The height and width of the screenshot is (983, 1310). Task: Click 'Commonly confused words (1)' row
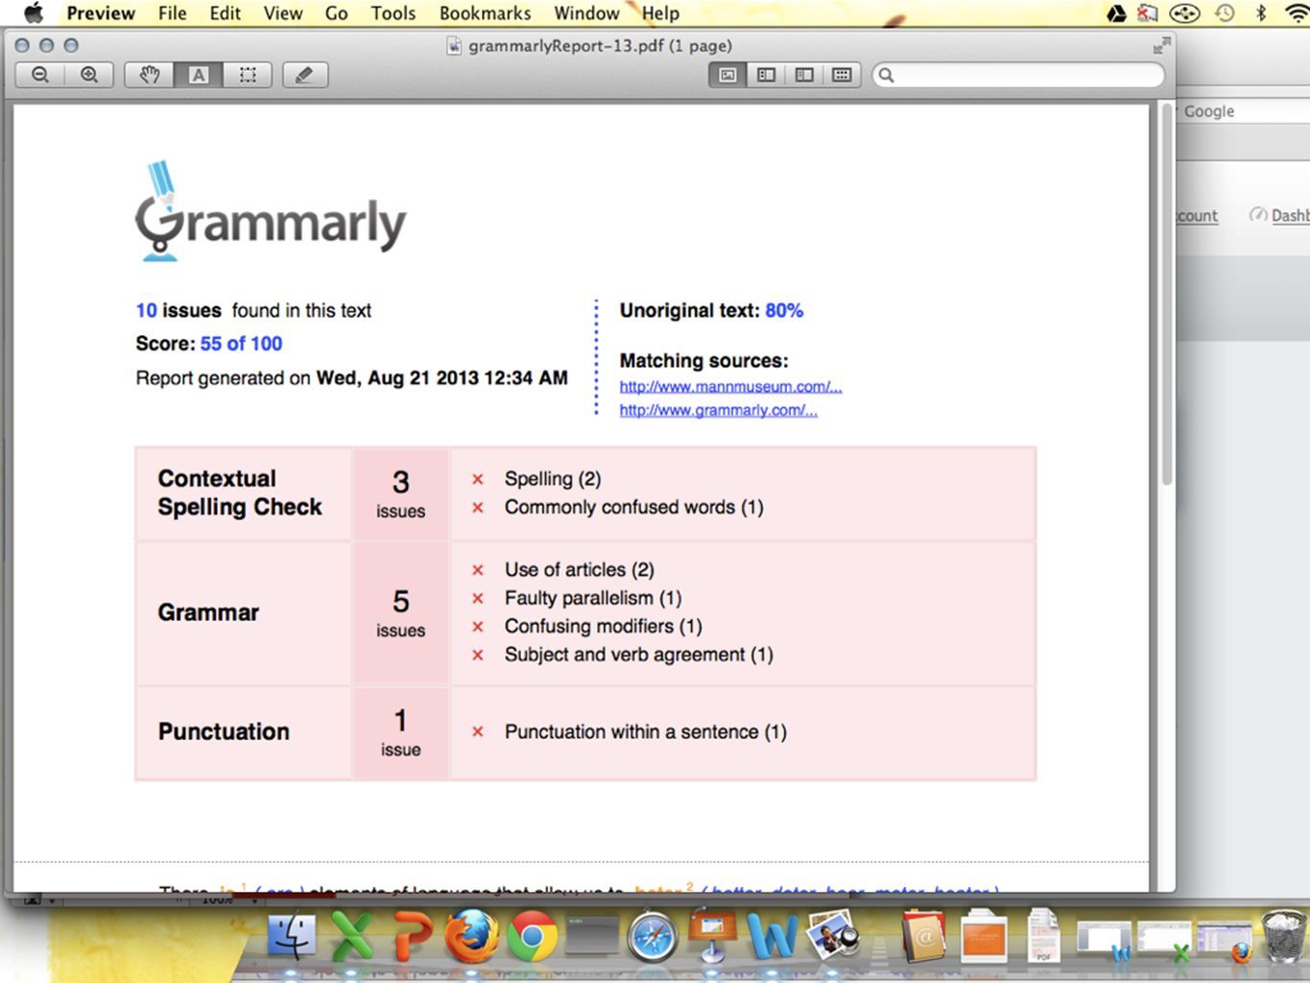tap(633, 507)
